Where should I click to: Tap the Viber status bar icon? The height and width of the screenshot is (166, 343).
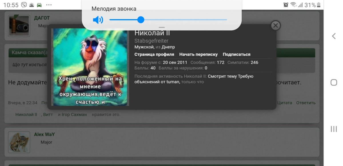[24, 5]
